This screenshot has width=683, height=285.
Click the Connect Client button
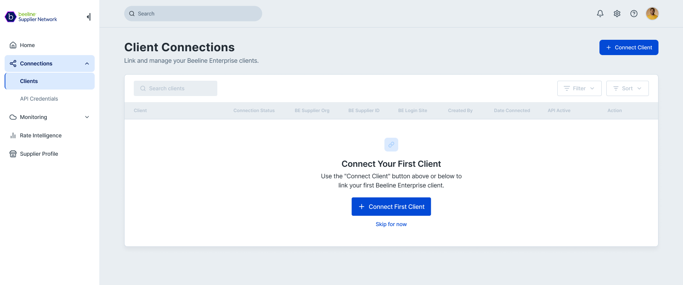click(x=629, y=47)
